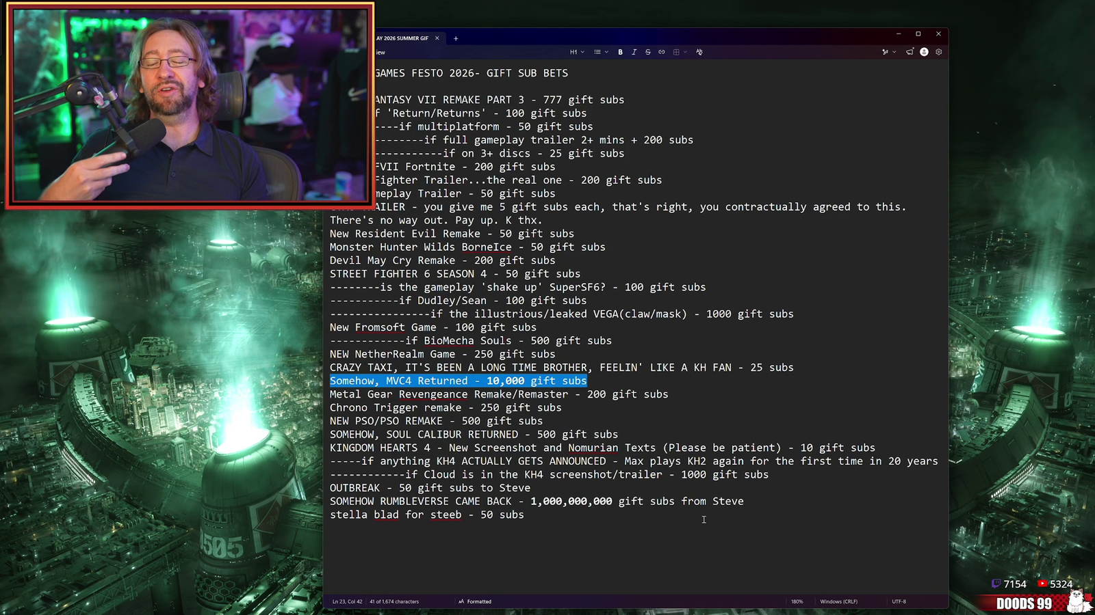The height and width of the screenshot is (615, 1095).
Task: Add a new Notepad tab
Action: (x=456, y=38)
